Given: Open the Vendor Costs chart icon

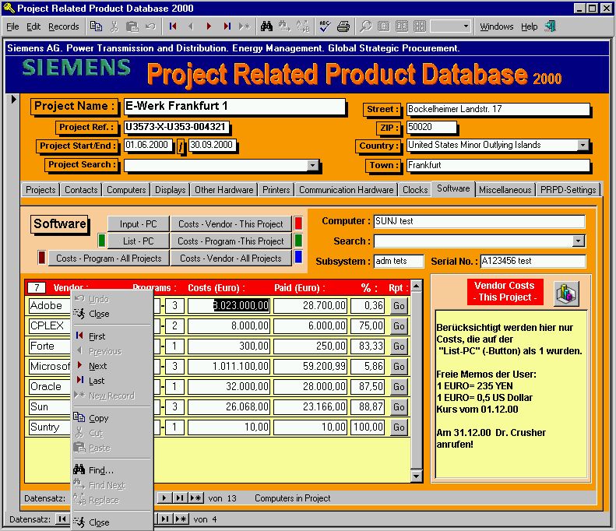Looking at the screenshot, I should [x=566, y=294].
